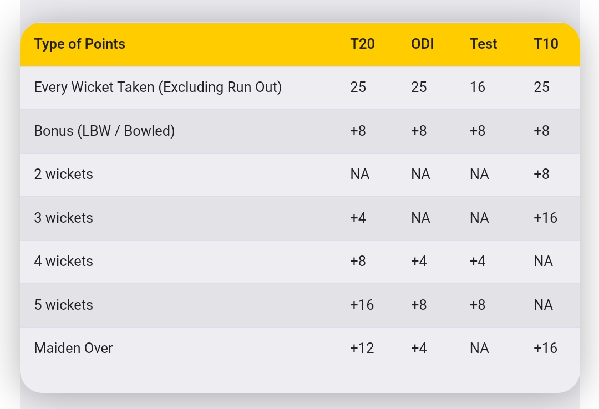The width and height of the screenshot is (599, 409).
Task: Click the T10 value for Maiden Over
Action: click(545, 348)
